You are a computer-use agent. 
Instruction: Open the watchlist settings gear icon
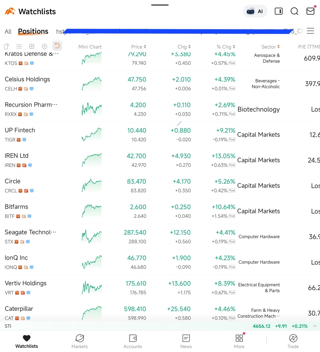click(45, 46)
